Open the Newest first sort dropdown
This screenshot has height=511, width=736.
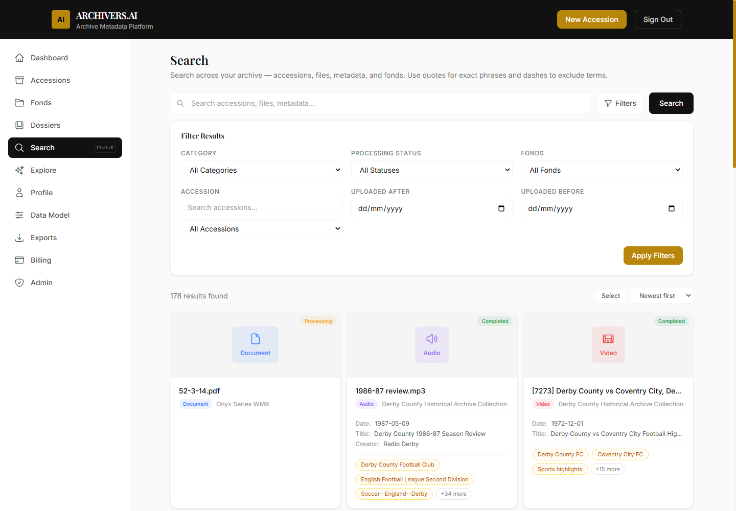pos(662,296)
